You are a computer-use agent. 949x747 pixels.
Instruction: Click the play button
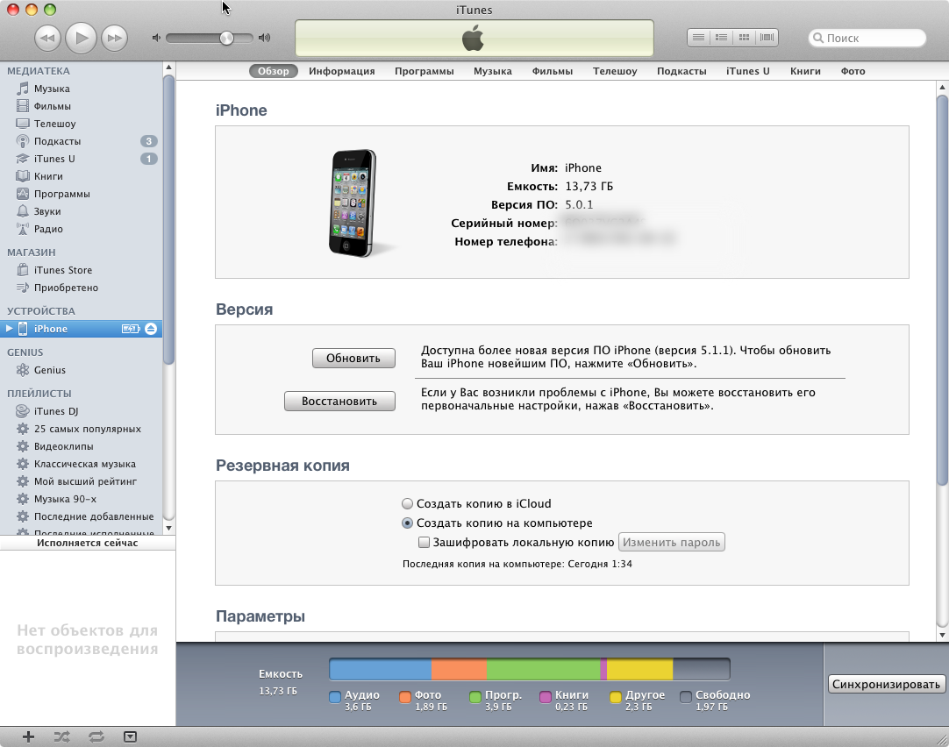81,38
